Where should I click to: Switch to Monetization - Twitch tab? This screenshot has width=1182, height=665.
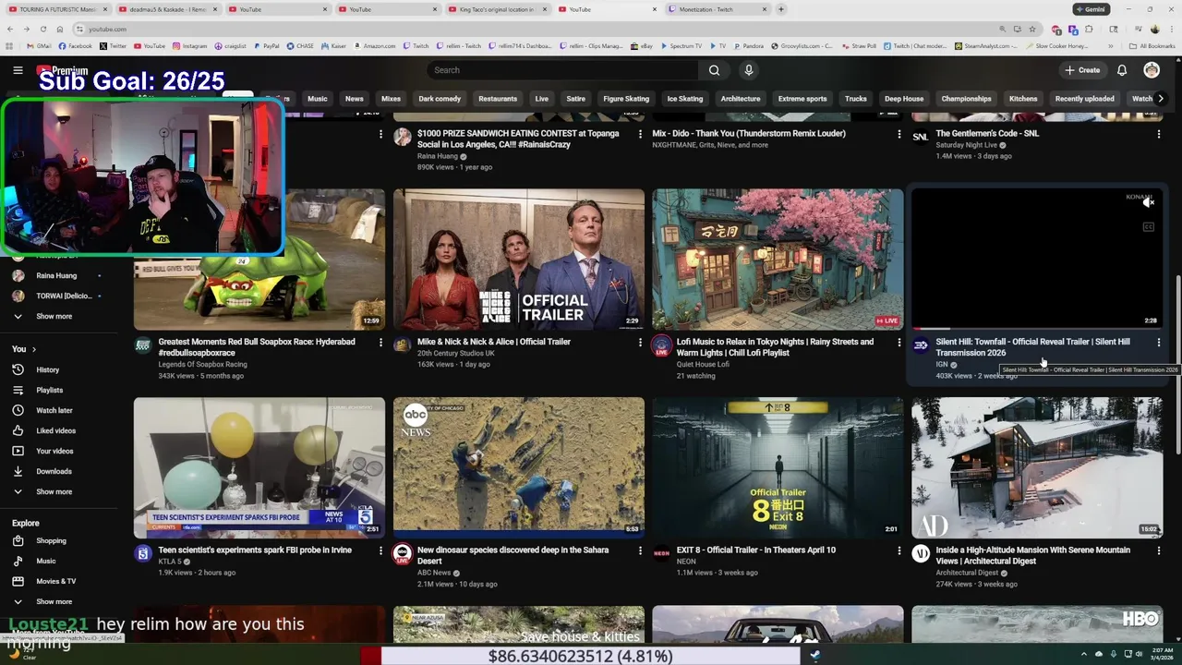pos(718,9)
